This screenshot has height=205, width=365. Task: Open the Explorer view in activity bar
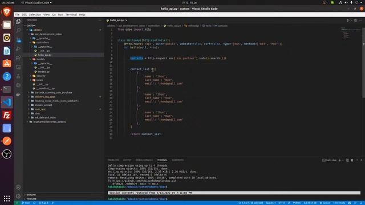tap(18, 22)
